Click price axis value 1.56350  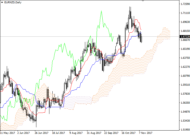pyautogui.click(x=185, y=103)
